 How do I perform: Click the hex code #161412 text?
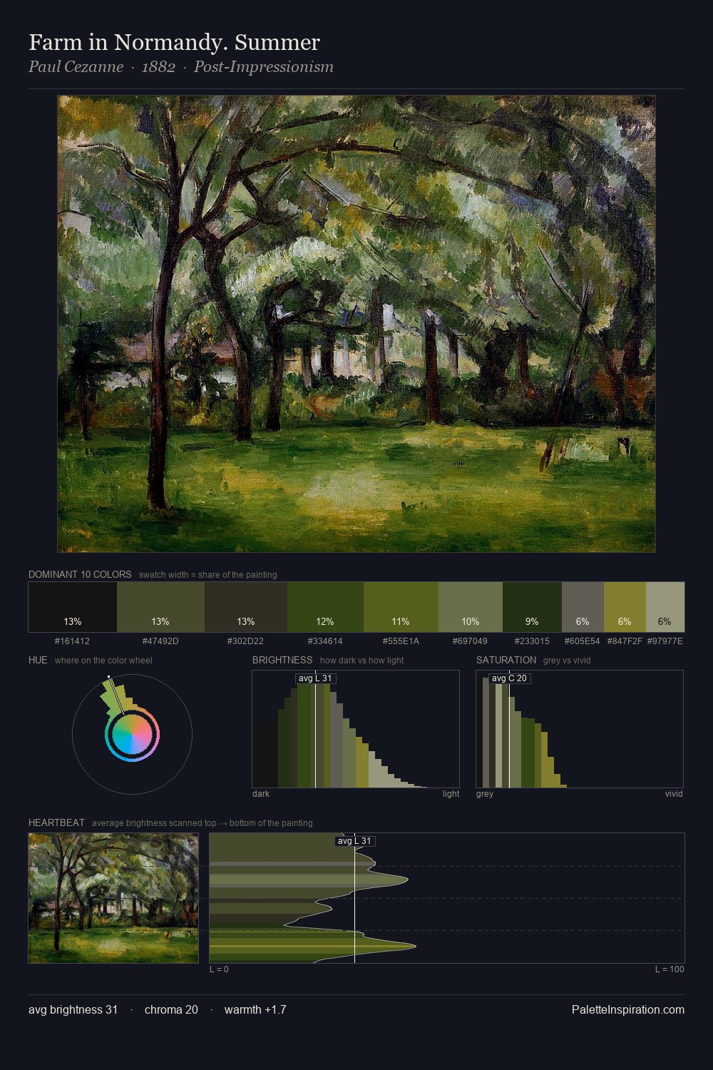pyautogui.click(x=72, y=641)
